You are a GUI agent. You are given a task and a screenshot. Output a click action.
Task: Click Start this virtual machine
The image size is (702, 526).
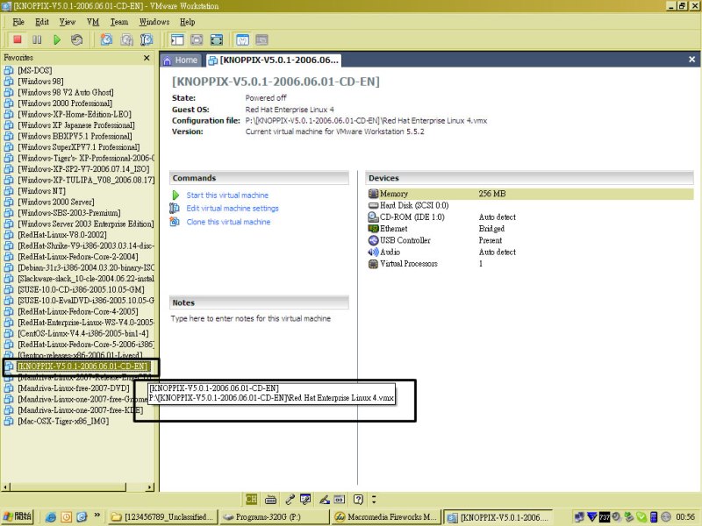click(x=227, y=195)
